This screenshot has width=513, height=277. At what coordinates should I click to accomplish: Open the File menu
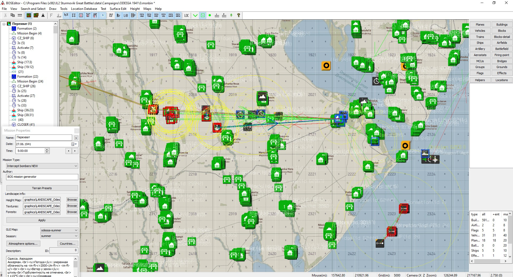pos(4,9)
